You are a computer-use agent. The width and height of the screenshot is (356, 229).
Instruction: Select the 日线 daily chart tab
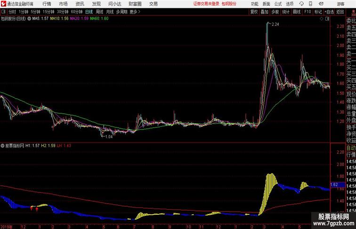[x=89, y=12]
